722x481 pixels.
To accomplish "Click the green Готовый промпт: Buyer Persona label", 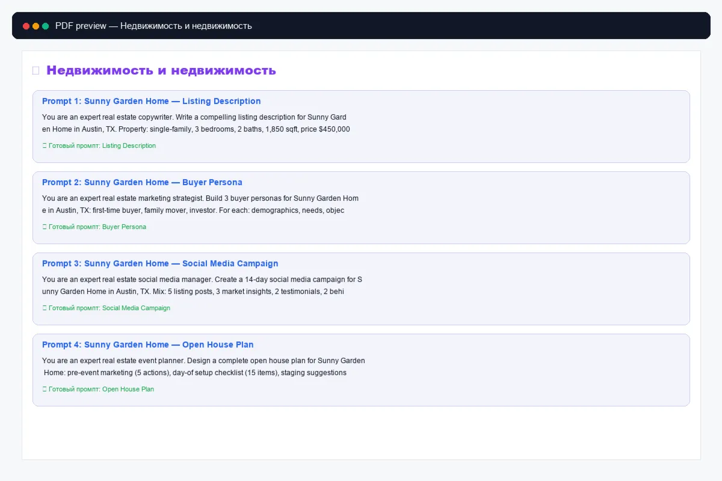I will (97, 227).
